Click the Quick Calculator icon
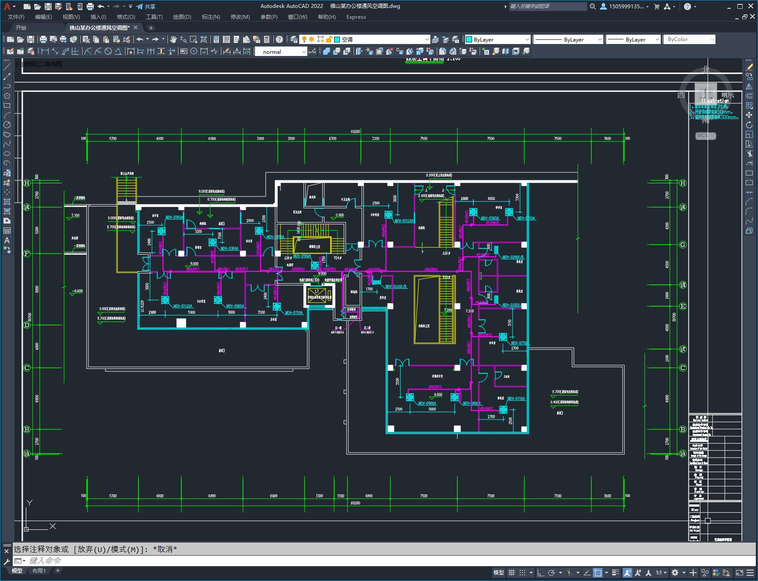 [x=267, y=39]
